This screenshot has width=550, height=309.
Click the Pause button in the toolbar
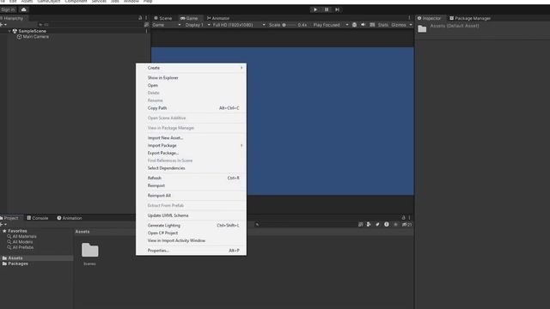[x=327, y=9]
